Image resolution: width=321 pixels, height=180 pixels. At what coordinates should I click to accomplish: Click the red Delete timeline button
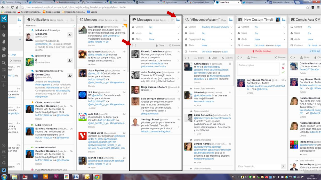tap(261, 51)
